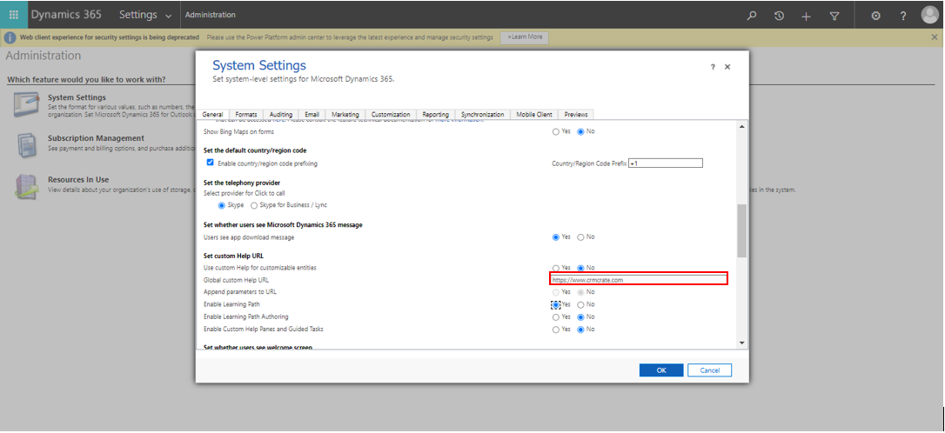Screen dimensions: 945x433
Task: Click the search magnifier icon in top bar
Action: pyautogui.click(x=752, y=16)
